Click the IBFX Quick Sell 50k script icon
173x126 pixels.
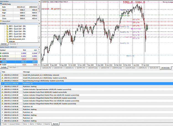click(7, 36)
